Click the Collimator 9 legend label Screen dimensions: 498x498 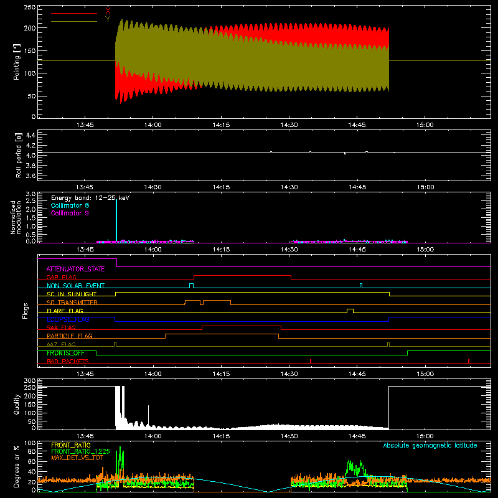coord(70,213)
